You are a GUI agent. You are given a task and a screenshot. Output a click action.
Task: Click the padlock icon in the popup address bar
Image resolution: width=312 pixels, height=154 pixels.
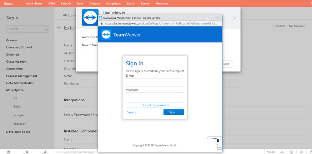(x=102, y=23)
